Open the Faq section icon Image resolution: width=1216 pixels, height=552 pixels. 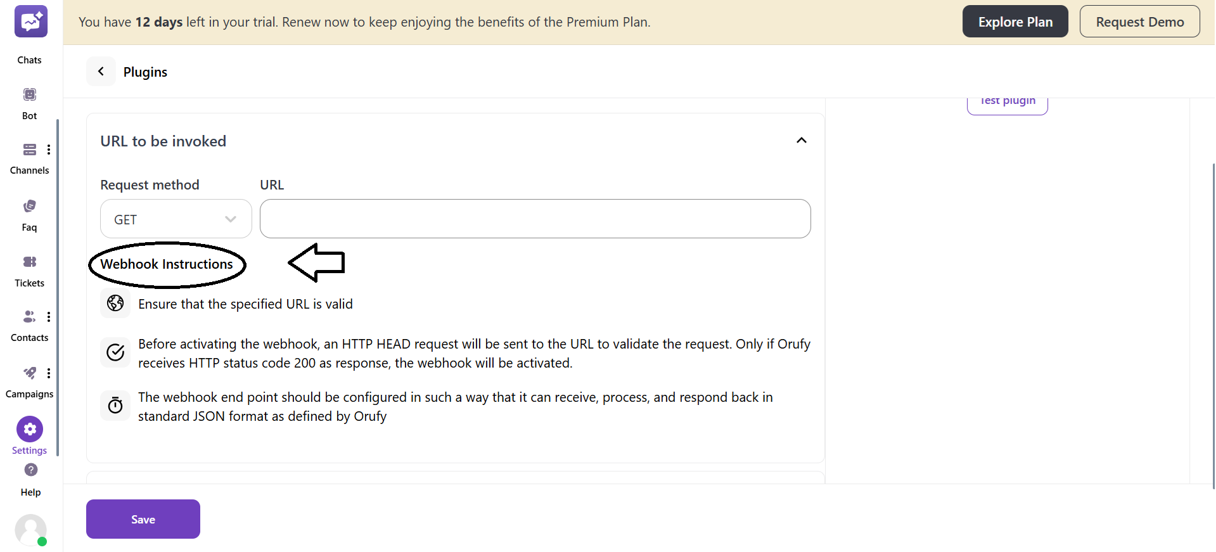[29, 205]
